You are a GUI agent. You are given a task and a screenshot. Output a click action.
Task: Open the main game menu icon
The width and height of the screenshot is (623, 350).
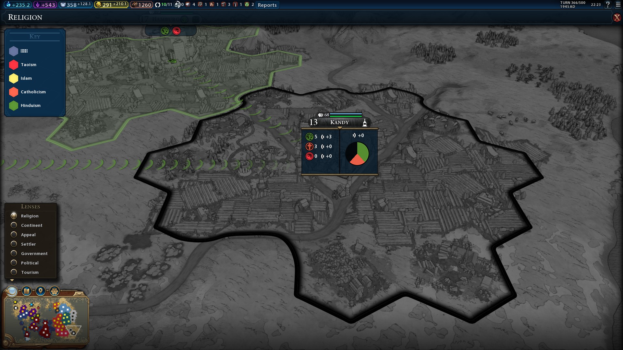point(618,5)
